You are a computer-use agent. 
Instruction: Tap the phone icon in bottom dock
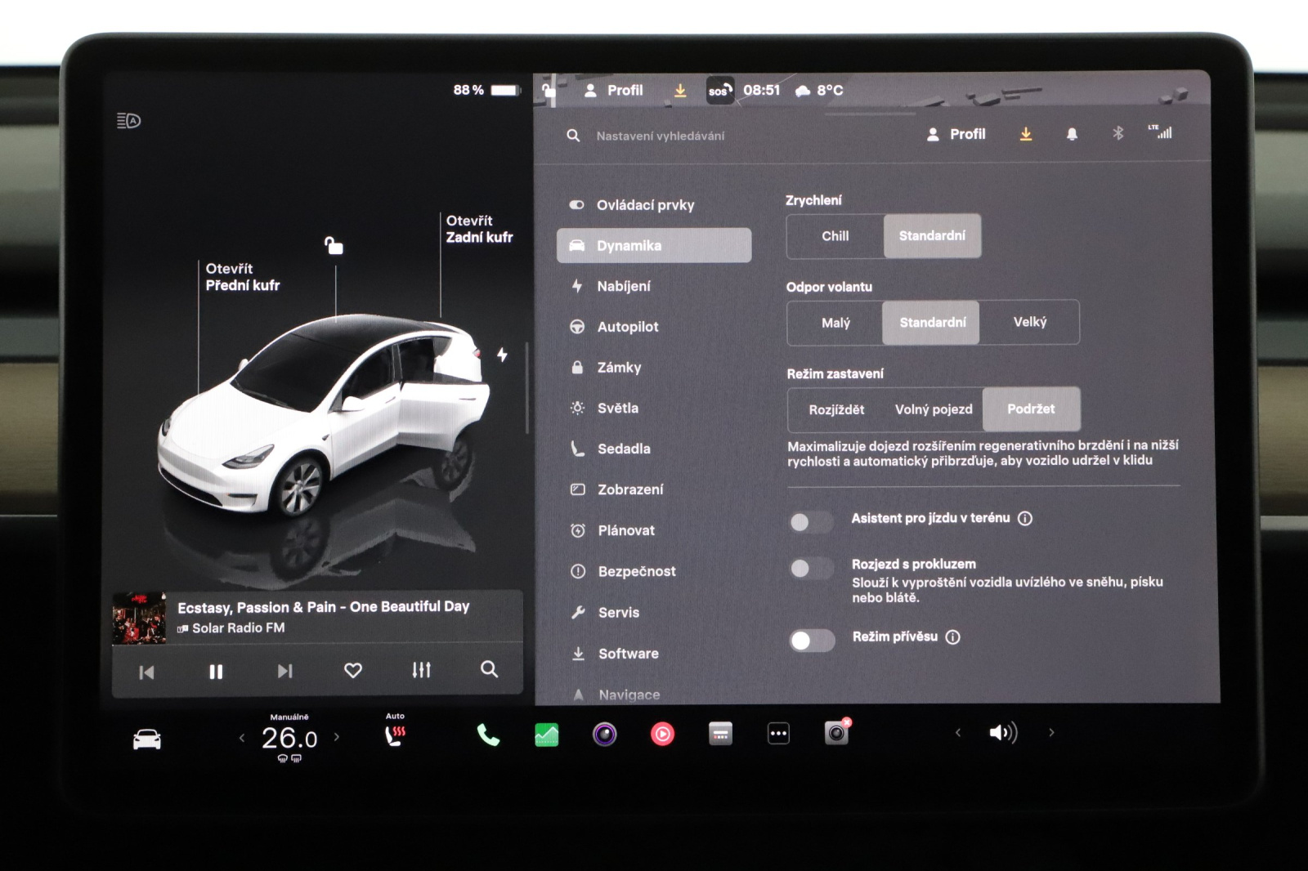point(488,735)
